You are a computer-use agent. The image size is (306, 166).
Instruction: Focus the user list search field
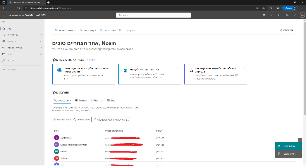click(x=111, y=120)
